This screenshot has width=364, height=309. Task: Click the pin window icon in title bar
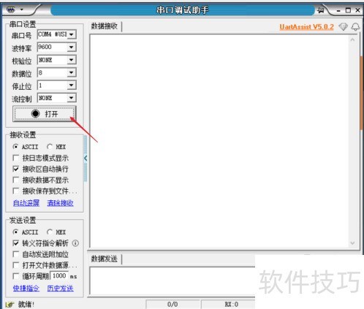tap(321, 10)
